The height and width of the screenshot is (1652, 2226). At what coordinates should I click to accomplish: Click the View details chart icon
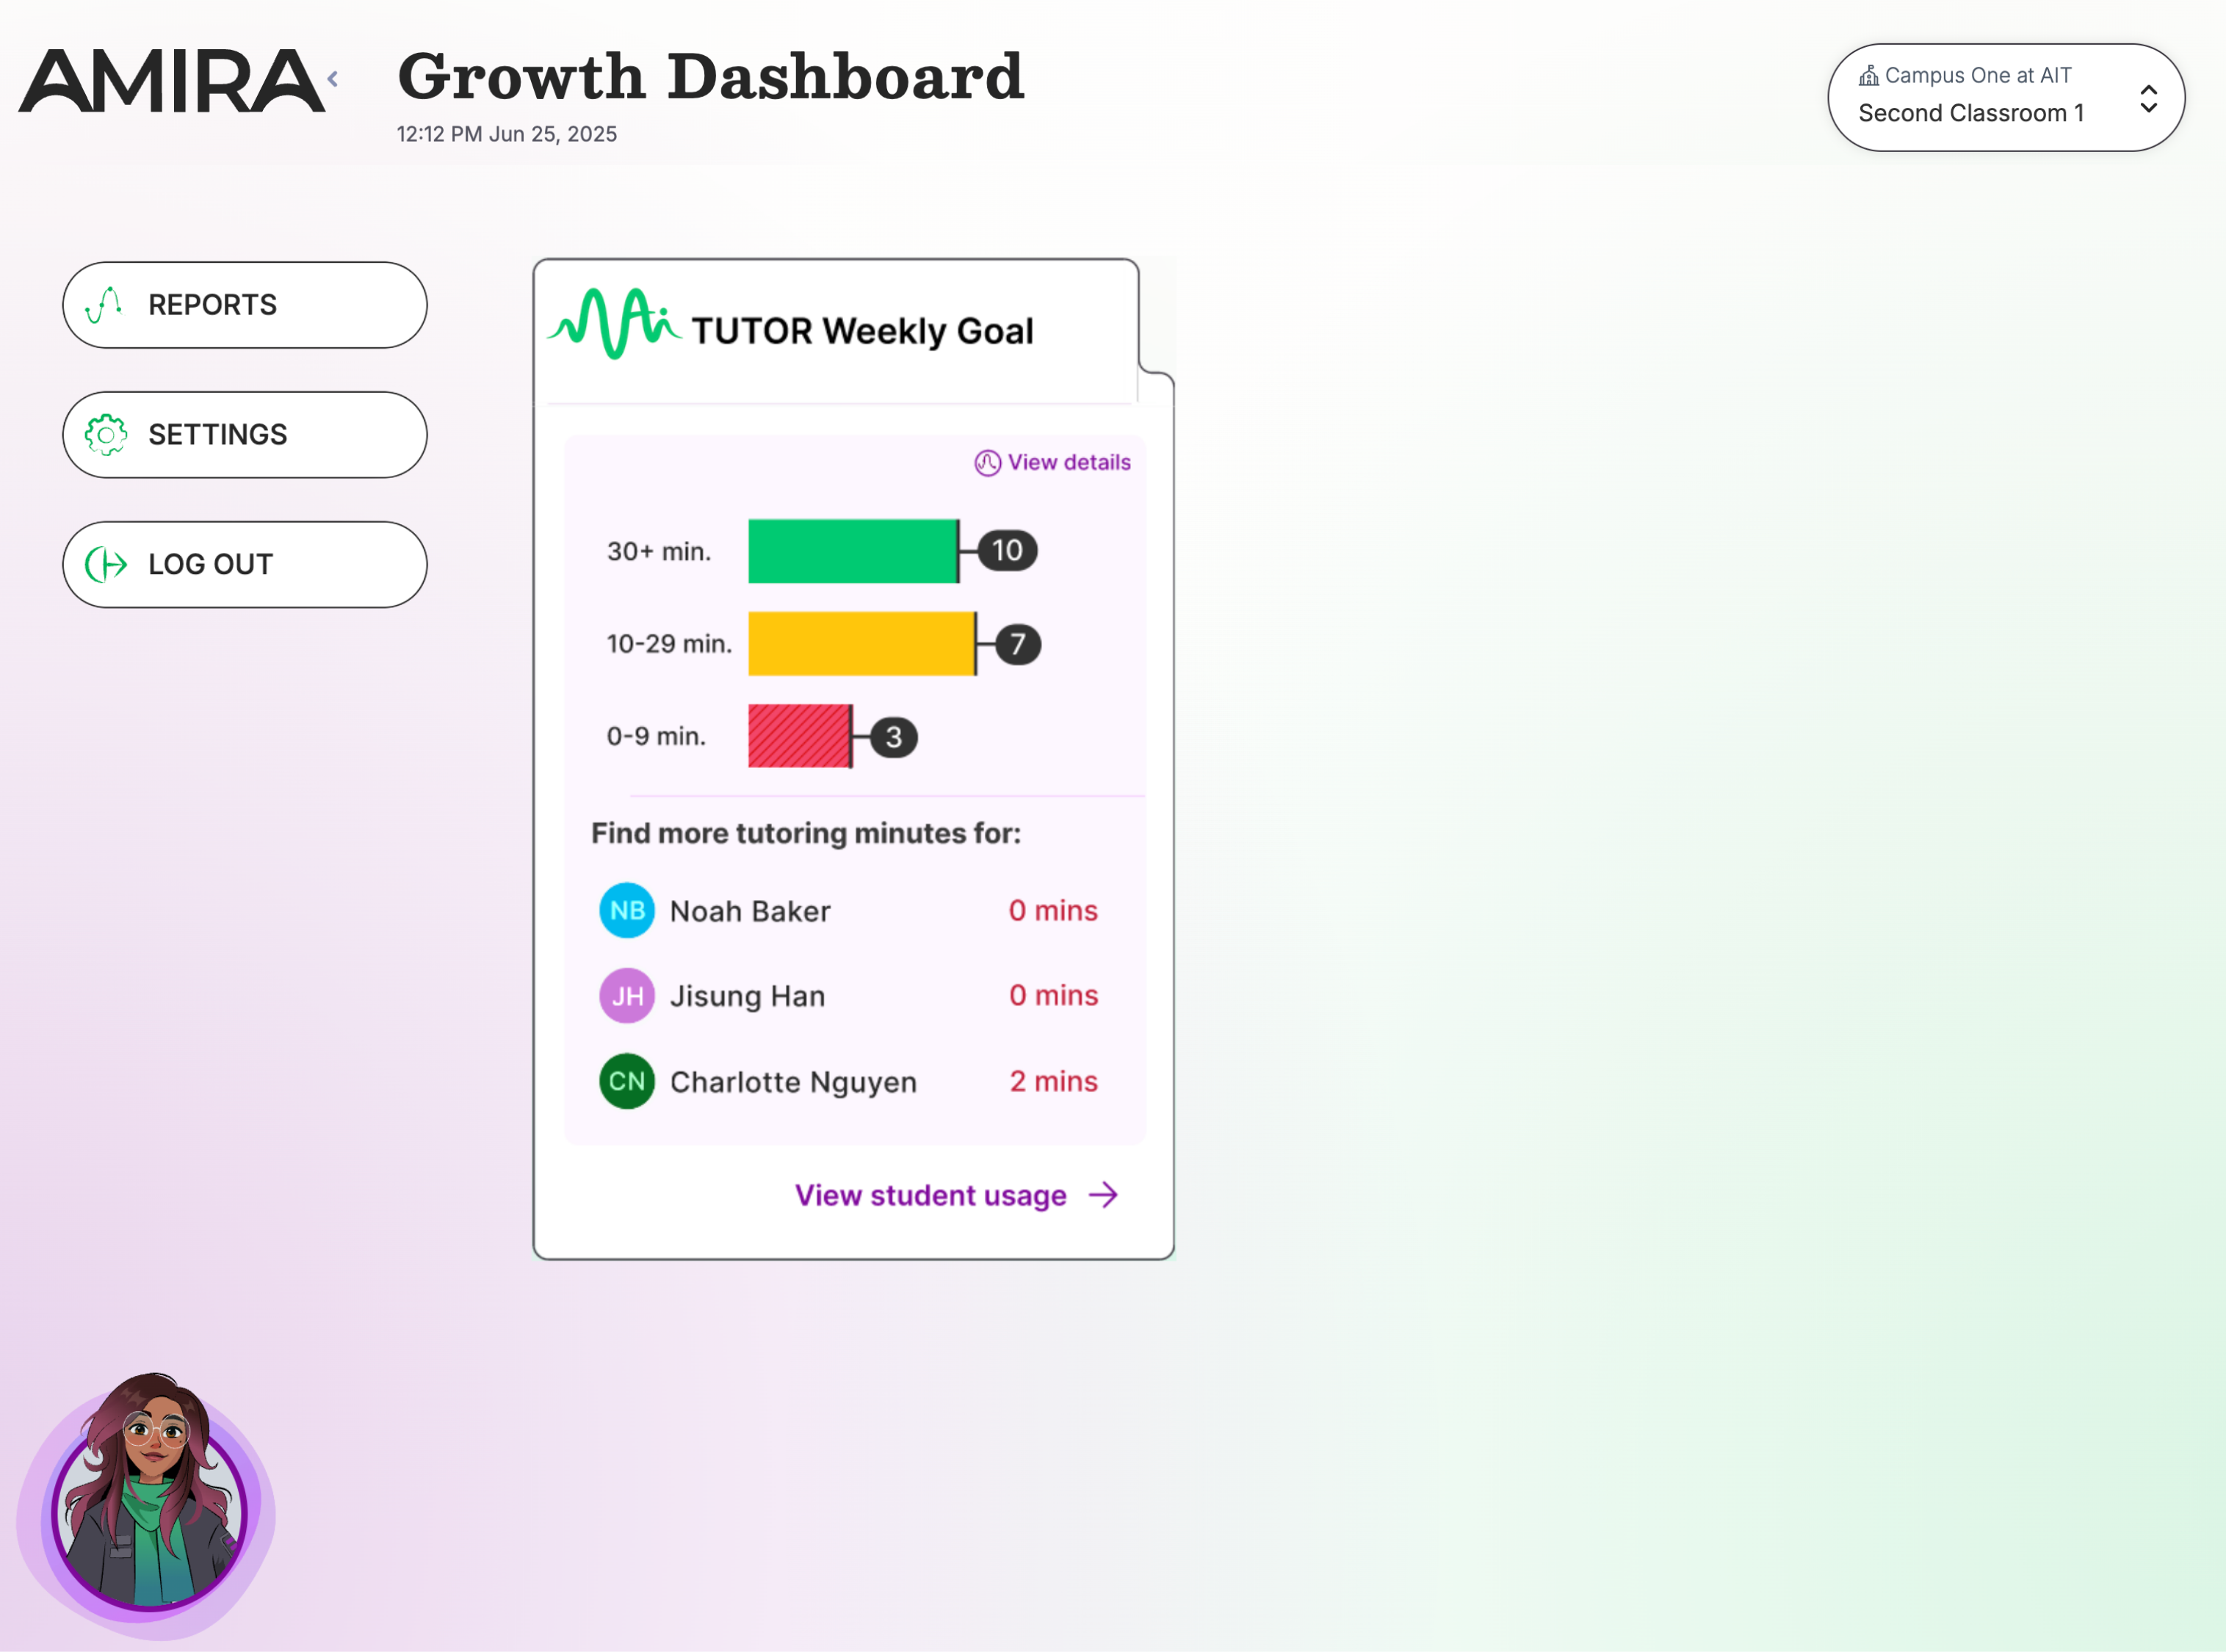987,463
